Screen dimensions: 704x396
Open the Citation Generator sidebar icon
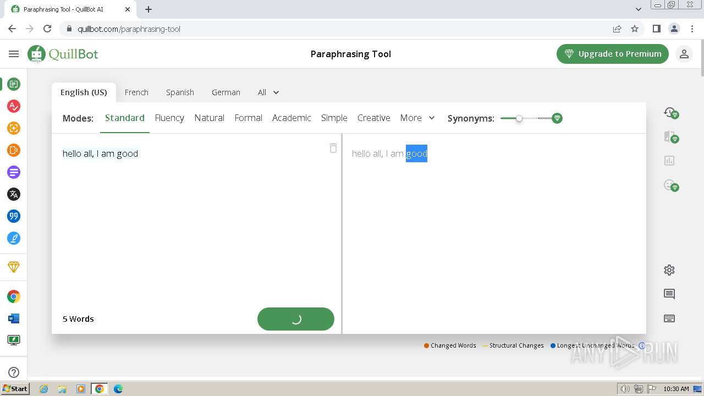tap(14, 216)
